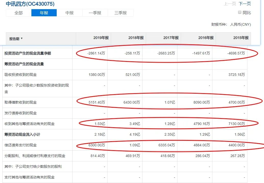Viewport: 264px width, 183px height.
Task: Go to 下一页
Action: [x=245, y=4]
